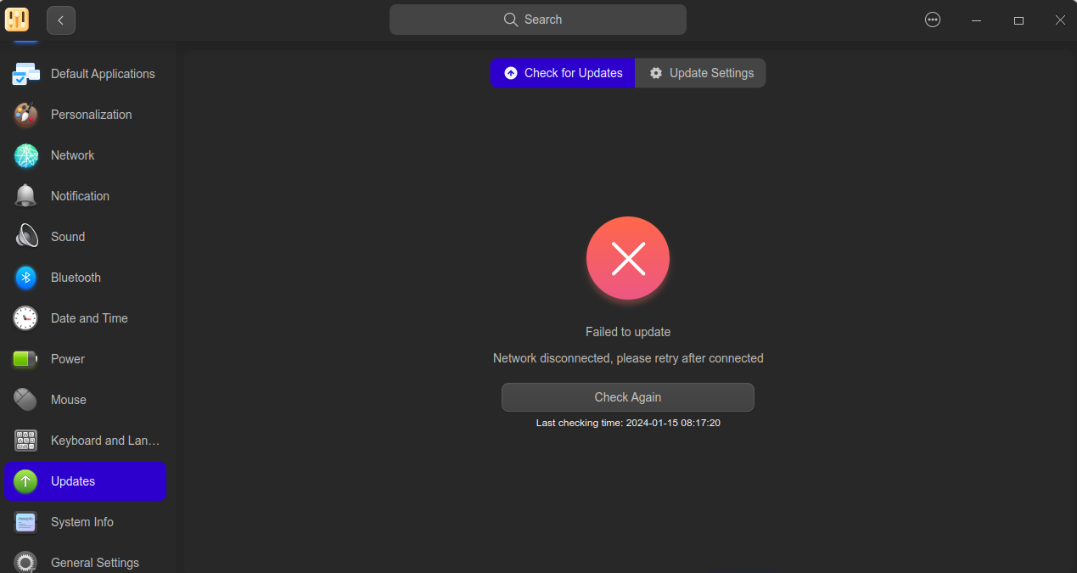Click the Date and Time label

point(89,318)
